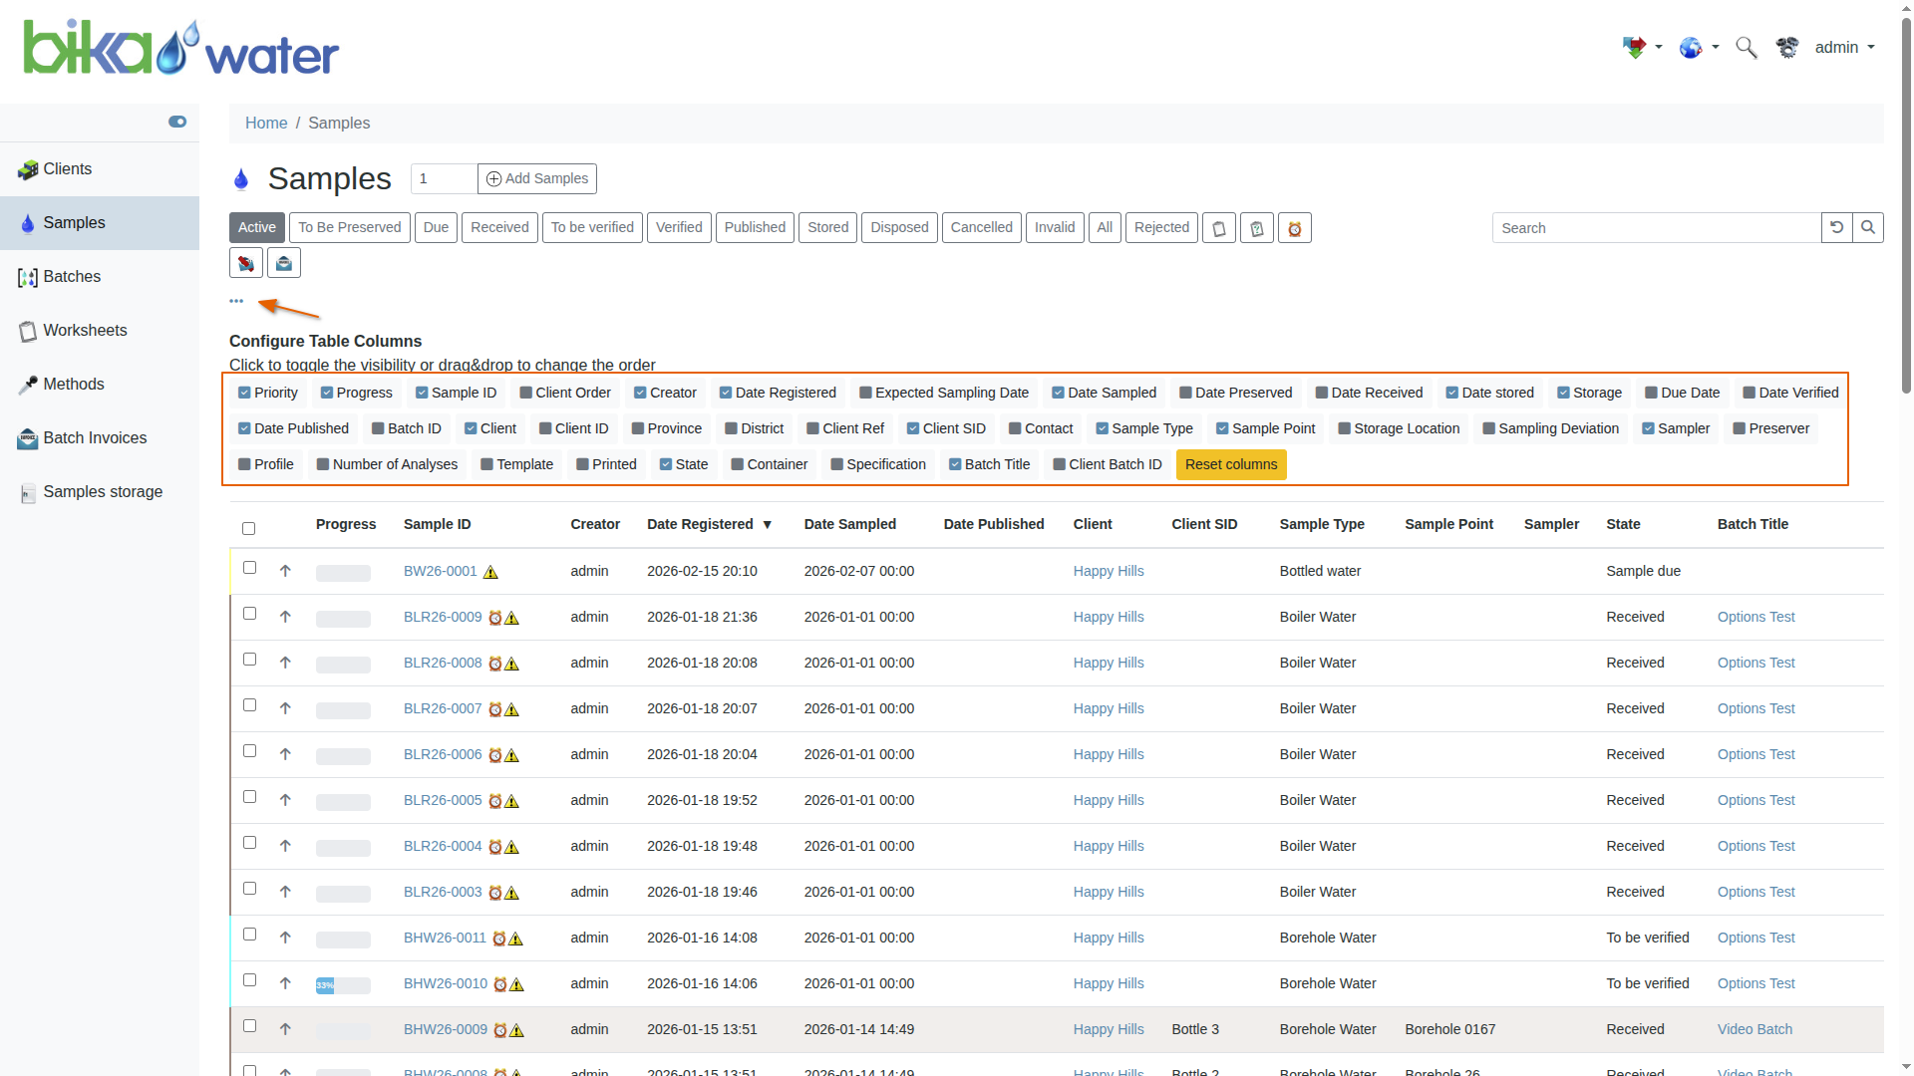Click the reset search circular arrow icon
1914x1076 pixels.
coord(1836,228)
